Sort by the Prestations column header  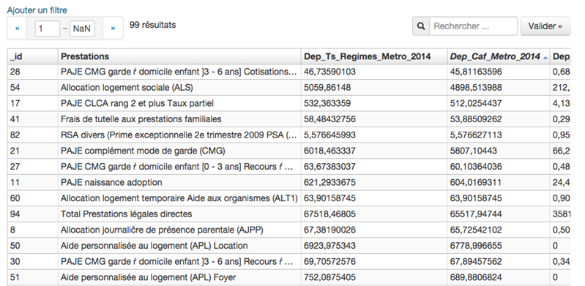click(x=179, y=56)
